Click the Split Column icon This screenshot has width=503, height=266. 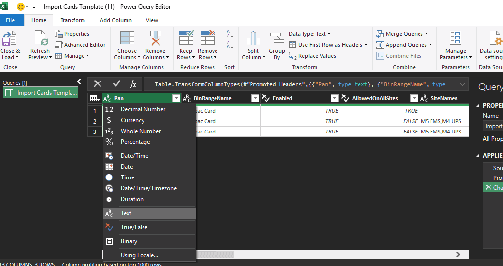pyautogui.click(x=253, y=39)
